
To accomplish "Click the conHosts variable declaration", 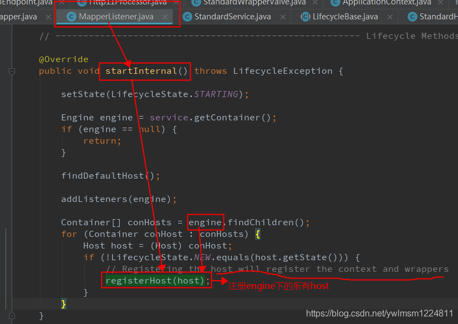I will tap(149, 222).
